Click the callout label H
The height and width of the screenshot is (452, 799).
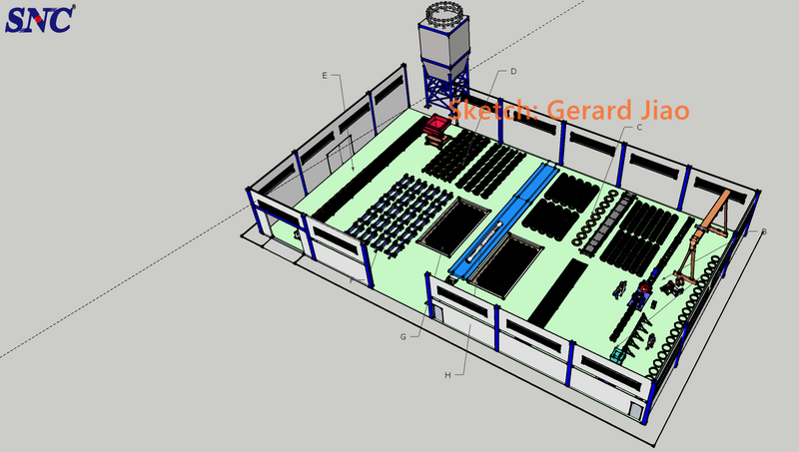[446, 375]
